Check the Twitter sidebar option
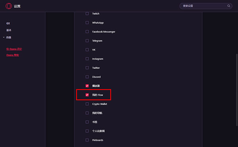The height and width of the screenshot is (147, 238). 87,68
